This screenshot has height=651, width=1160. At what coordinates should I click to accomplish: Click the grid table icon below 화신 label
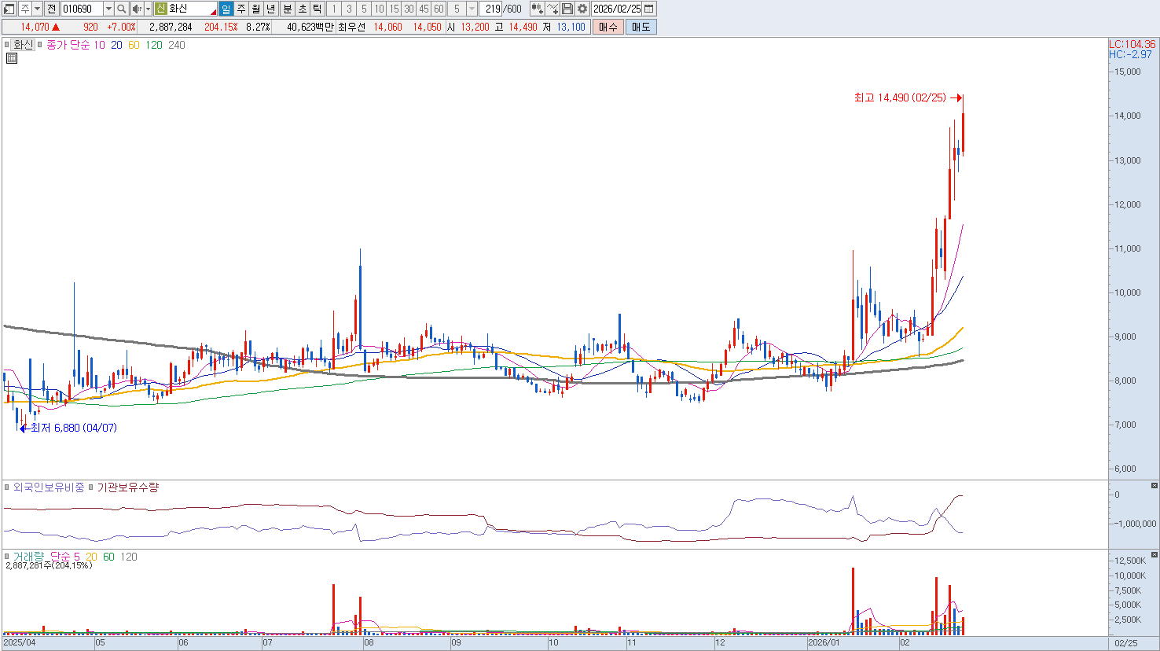pos(12,58)
